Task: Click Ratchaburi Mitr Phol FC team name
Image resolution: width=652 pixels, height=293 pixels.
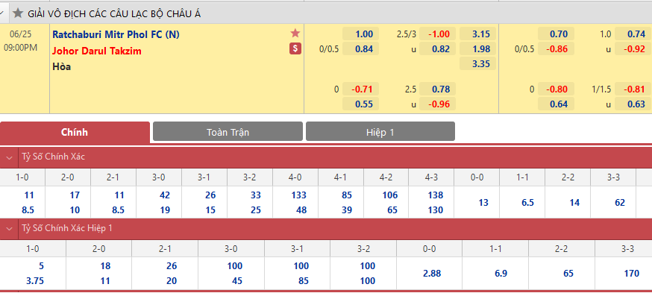Action: 116,34
